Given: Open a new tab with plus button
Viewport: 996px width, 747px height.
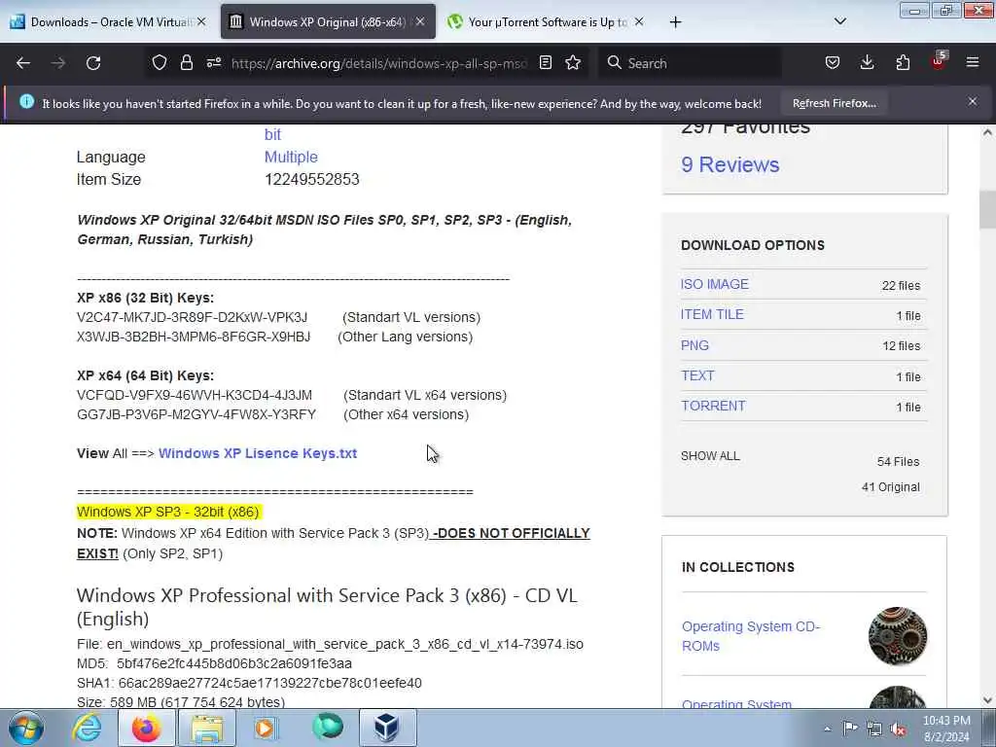Looking at the screenshot, I should (x=675, y=22).
